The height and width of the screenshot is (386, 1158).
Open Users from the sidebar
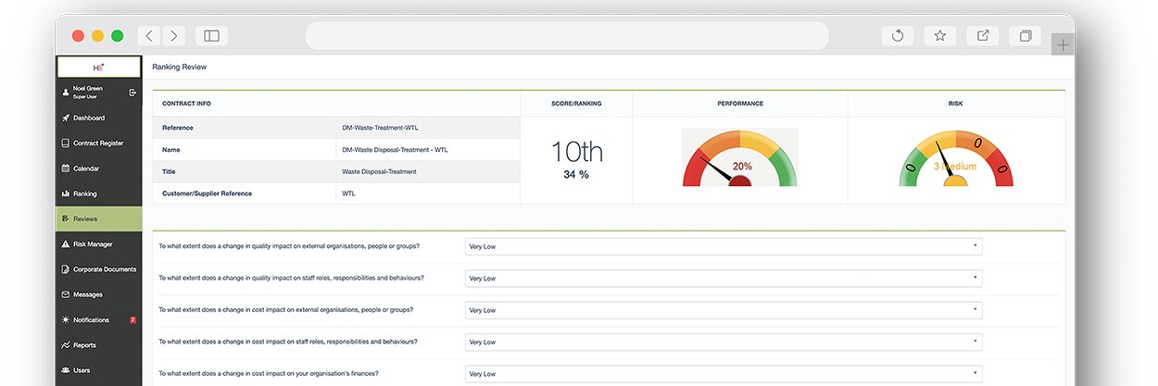tap(99, 370)
